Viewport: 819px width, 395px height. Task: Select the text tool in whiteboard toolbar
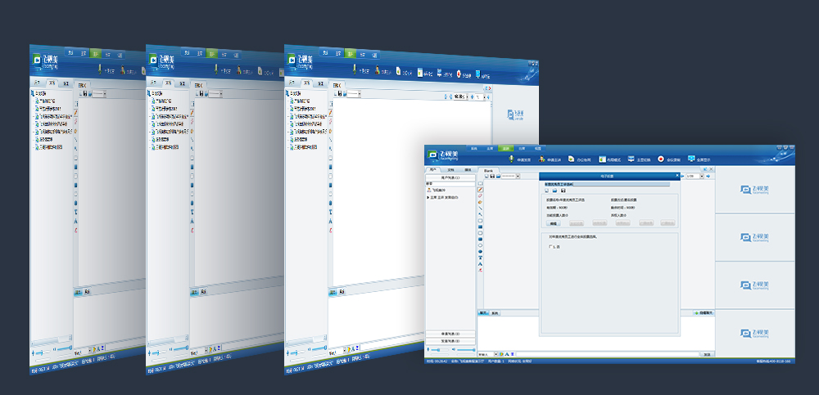pyautogui.click(x=481, y=257)
